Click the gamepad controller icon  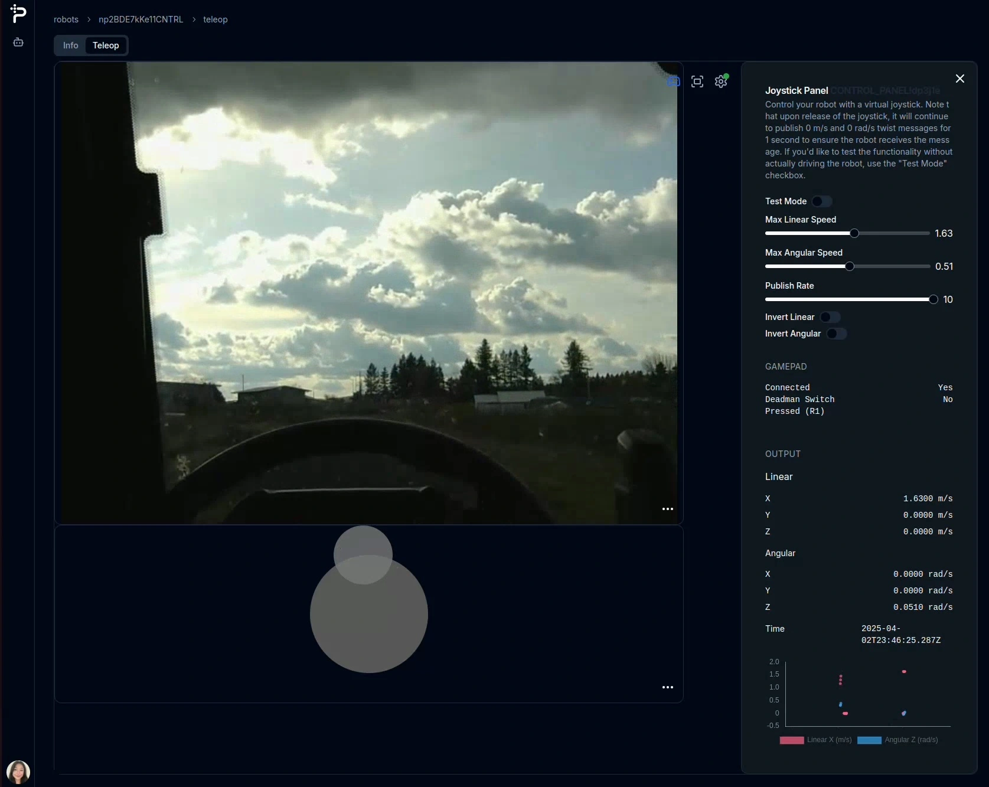click(674, 81)
